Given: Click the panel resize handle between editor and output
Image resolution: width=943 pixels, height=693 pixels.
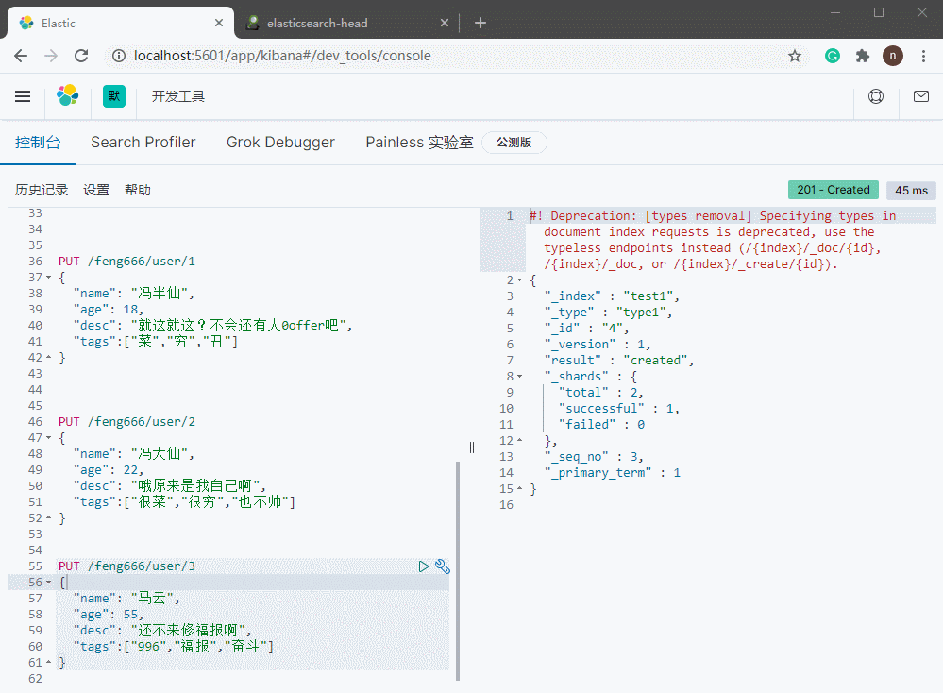Looking at the screenshot, I should [472, 447].
